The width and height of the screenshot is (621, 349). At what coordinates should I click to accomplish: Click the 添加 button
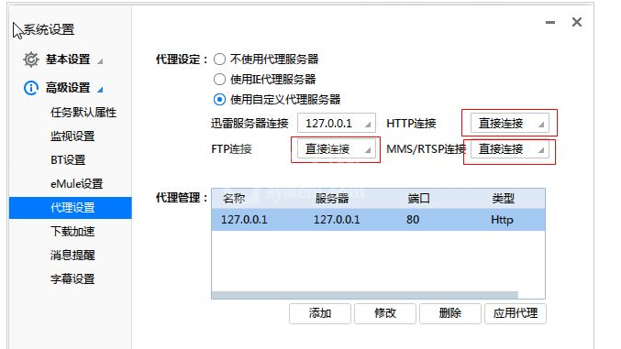[x=320, y=313]
